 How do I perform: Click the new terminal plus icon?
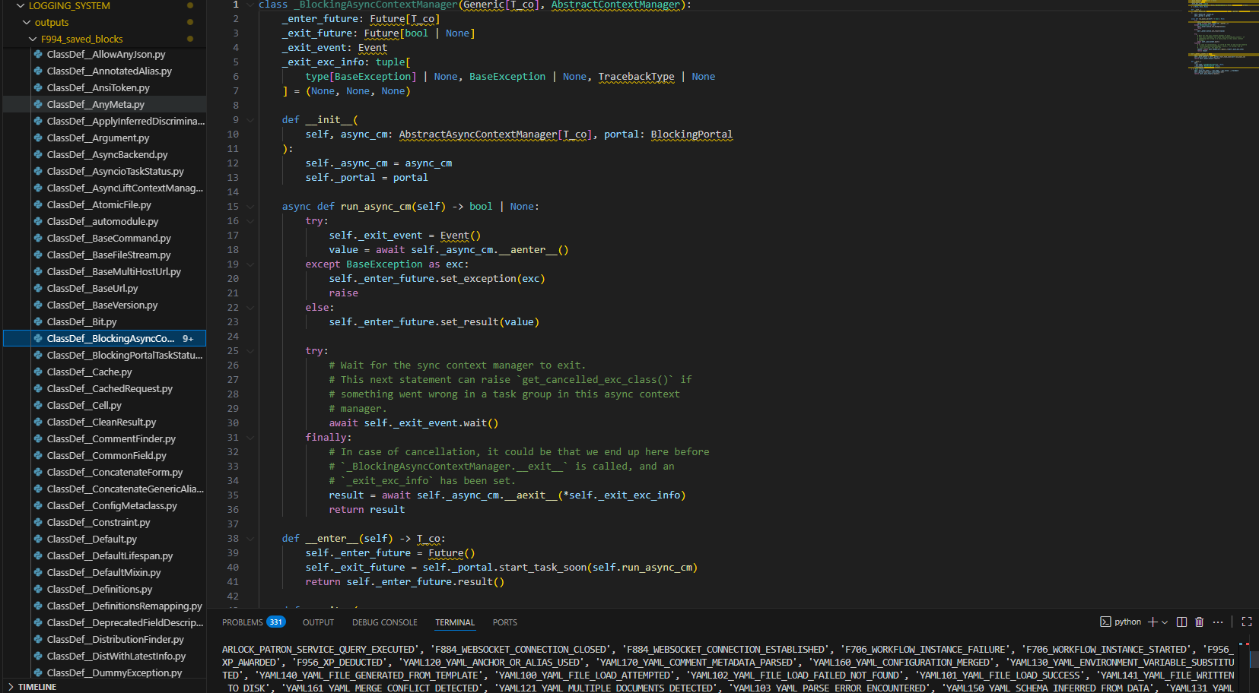click(x=1152, y=622)
